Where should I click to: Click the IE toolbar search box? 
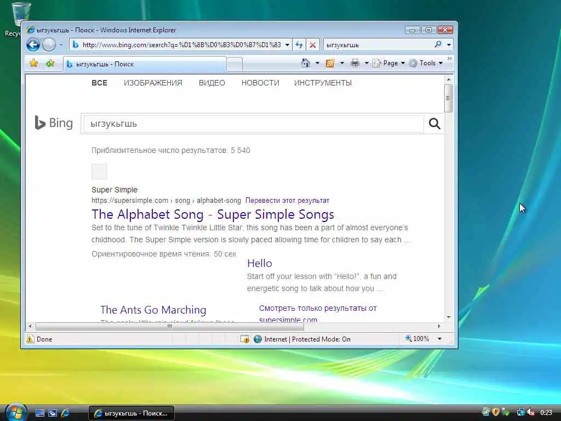(x=377, y=45)
